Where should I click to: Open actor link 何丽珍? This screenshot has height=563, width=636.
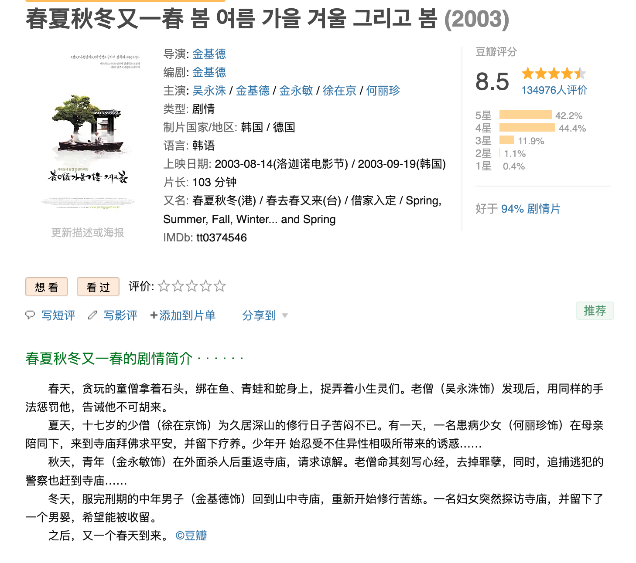(x=383, y=91)
